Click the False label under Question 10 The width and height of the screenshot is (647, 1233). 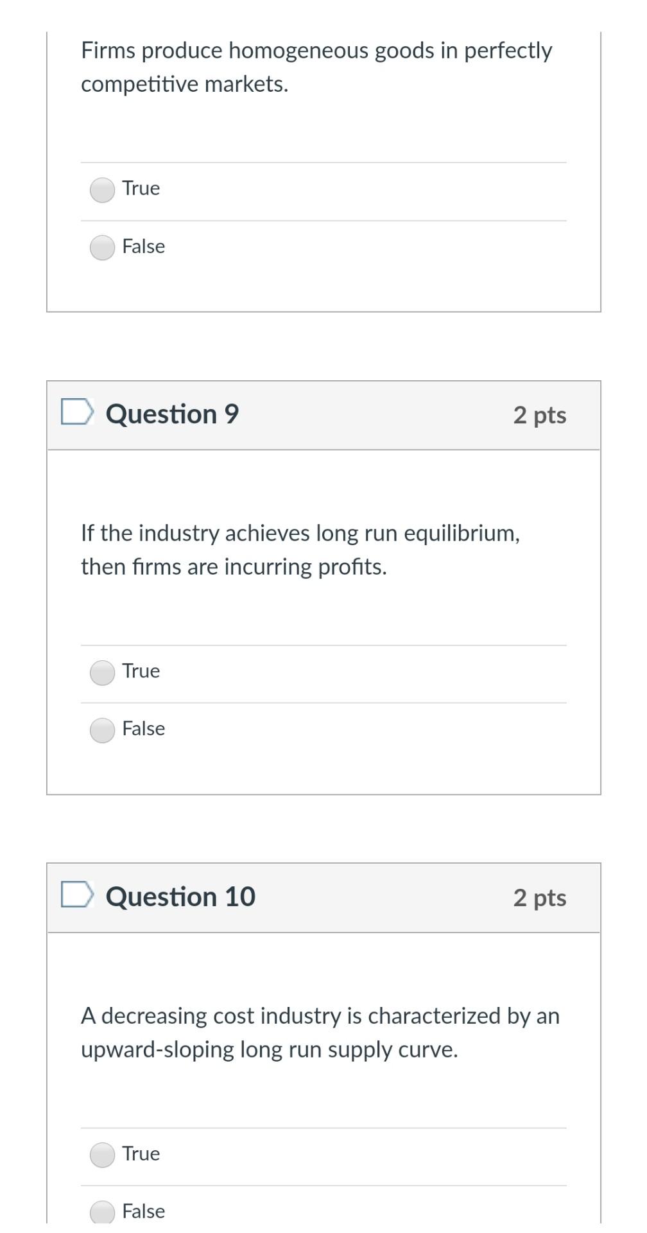click(143, 1211)
